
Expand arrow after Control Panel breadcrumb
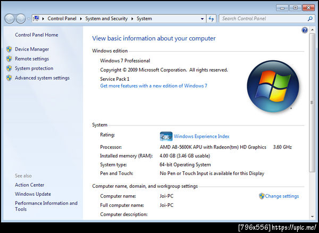(x=81, y=19)
